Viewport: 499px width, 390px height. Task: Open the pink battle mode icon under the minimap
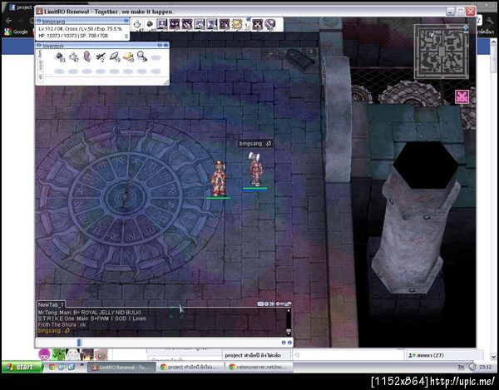(462, 97)
